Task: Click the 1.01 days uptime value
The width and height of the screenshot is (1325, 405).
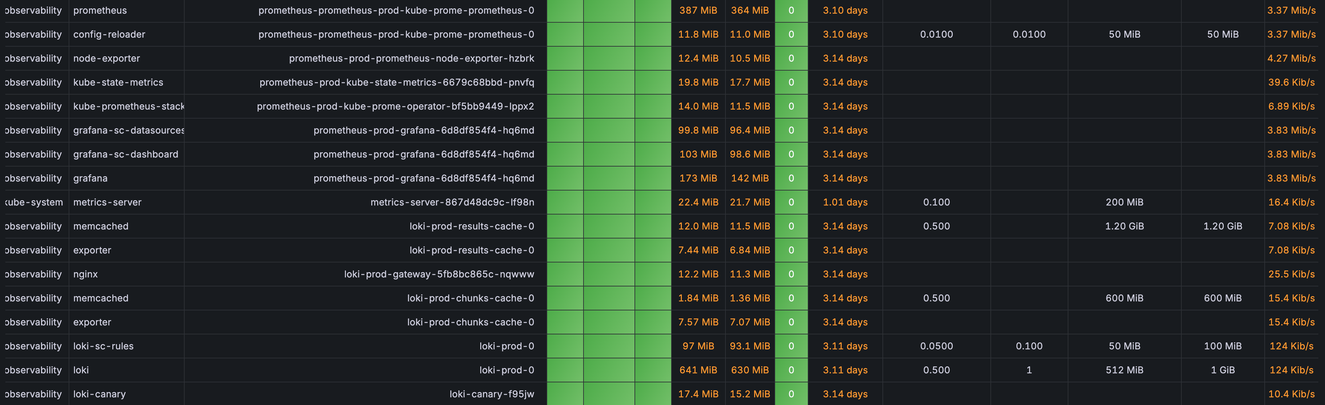Action: click(844, 202)
